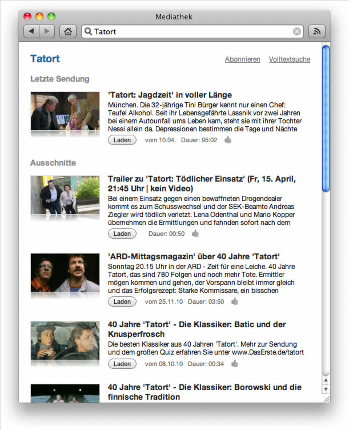Go back with the left arrow button
Screen dimensions: 349x430
click(31, 31)
